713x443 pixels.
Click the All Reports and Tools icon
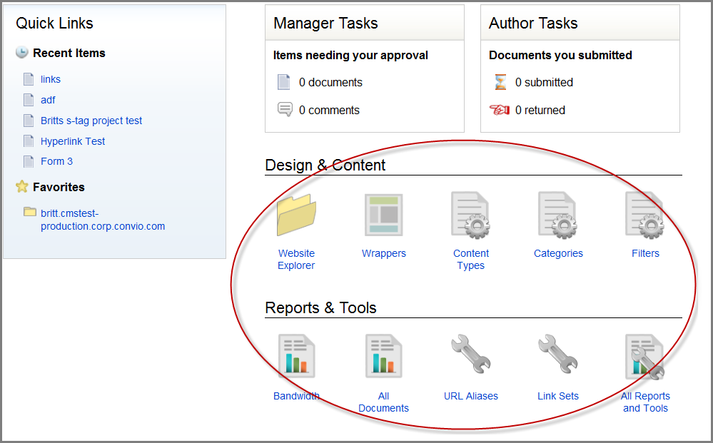pos(644,357)
